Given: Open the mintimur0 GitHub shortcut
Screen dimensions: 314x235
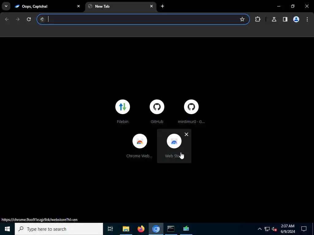Looking at the screenshot, I should (191, 111).
